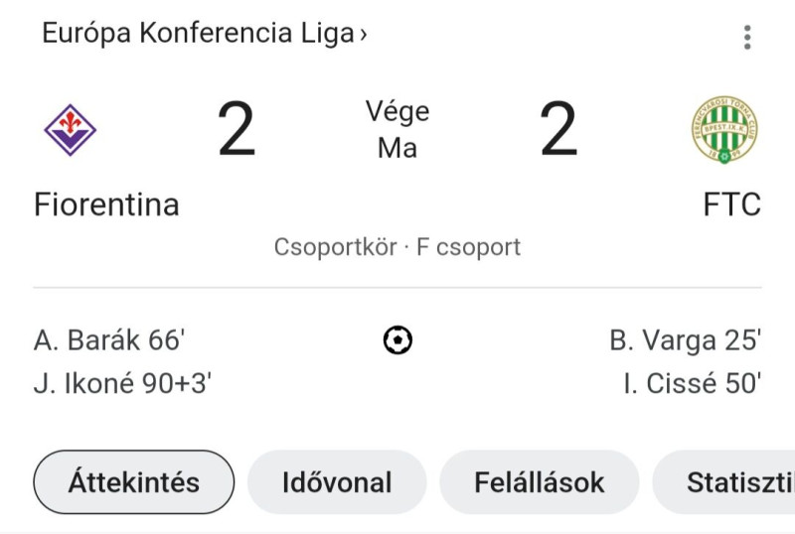This screenshot has height=534, width=795.
Task: Tap the Ferencváros green club crest
Action: [x=724, y=130]
